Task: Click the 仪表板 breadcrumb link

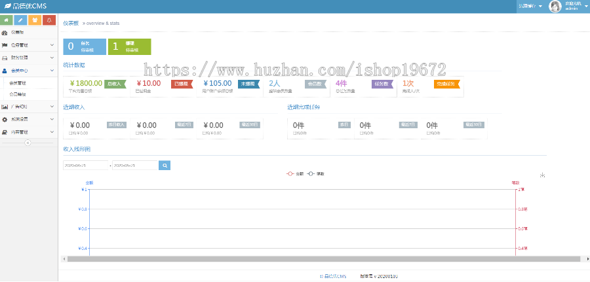Action: pyautogui.click(x=71, y=24)
